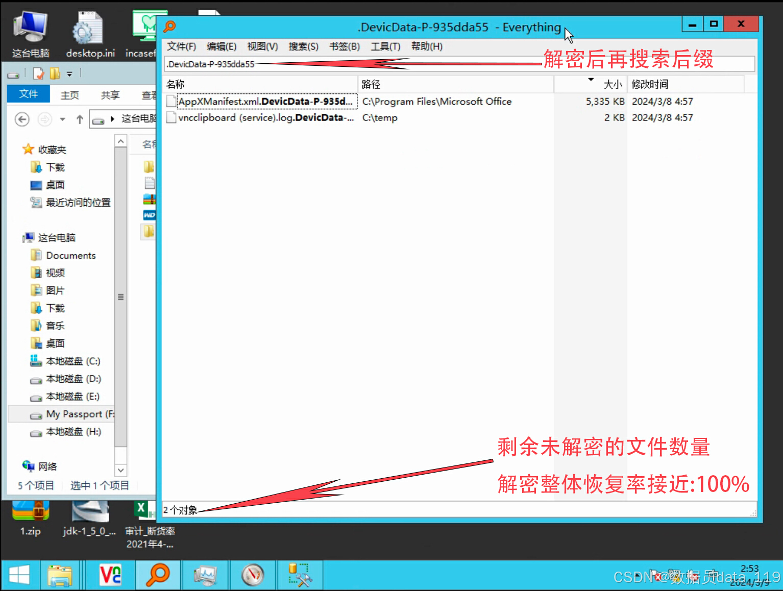Image resolution: width=783 pixels, height=591 pixels.
Task: Open the 工具(T) menu
Action: pyautogui.click(x=385, y=46)
